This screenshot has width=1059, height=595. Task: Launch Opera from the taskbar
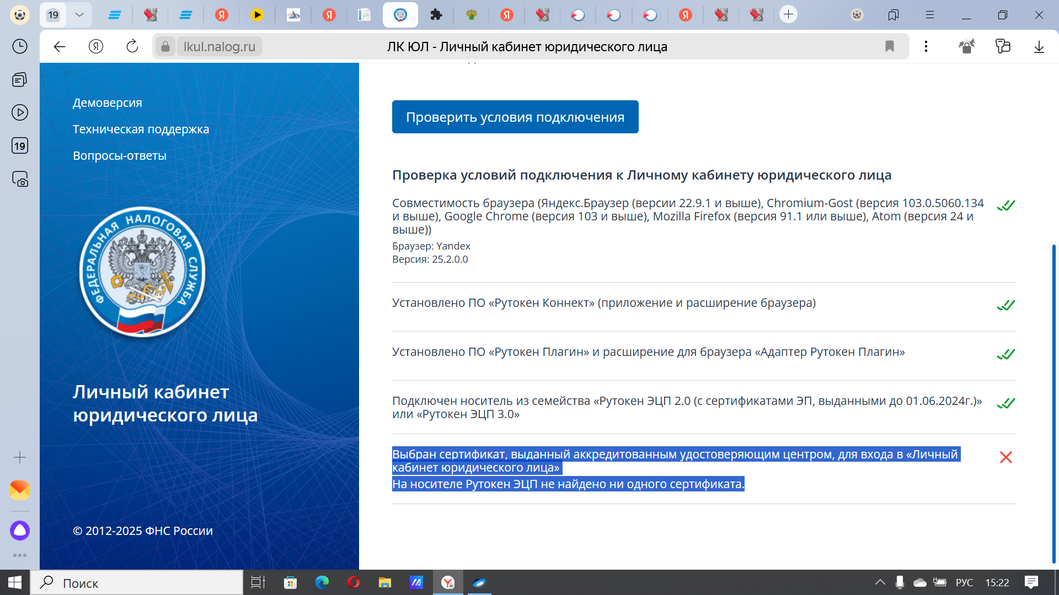tap(354, 582)
